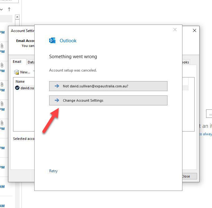Click the scroll up arrow of mail list
The width and height of the screenshot is (212, 208).
[x=17, y=17]
